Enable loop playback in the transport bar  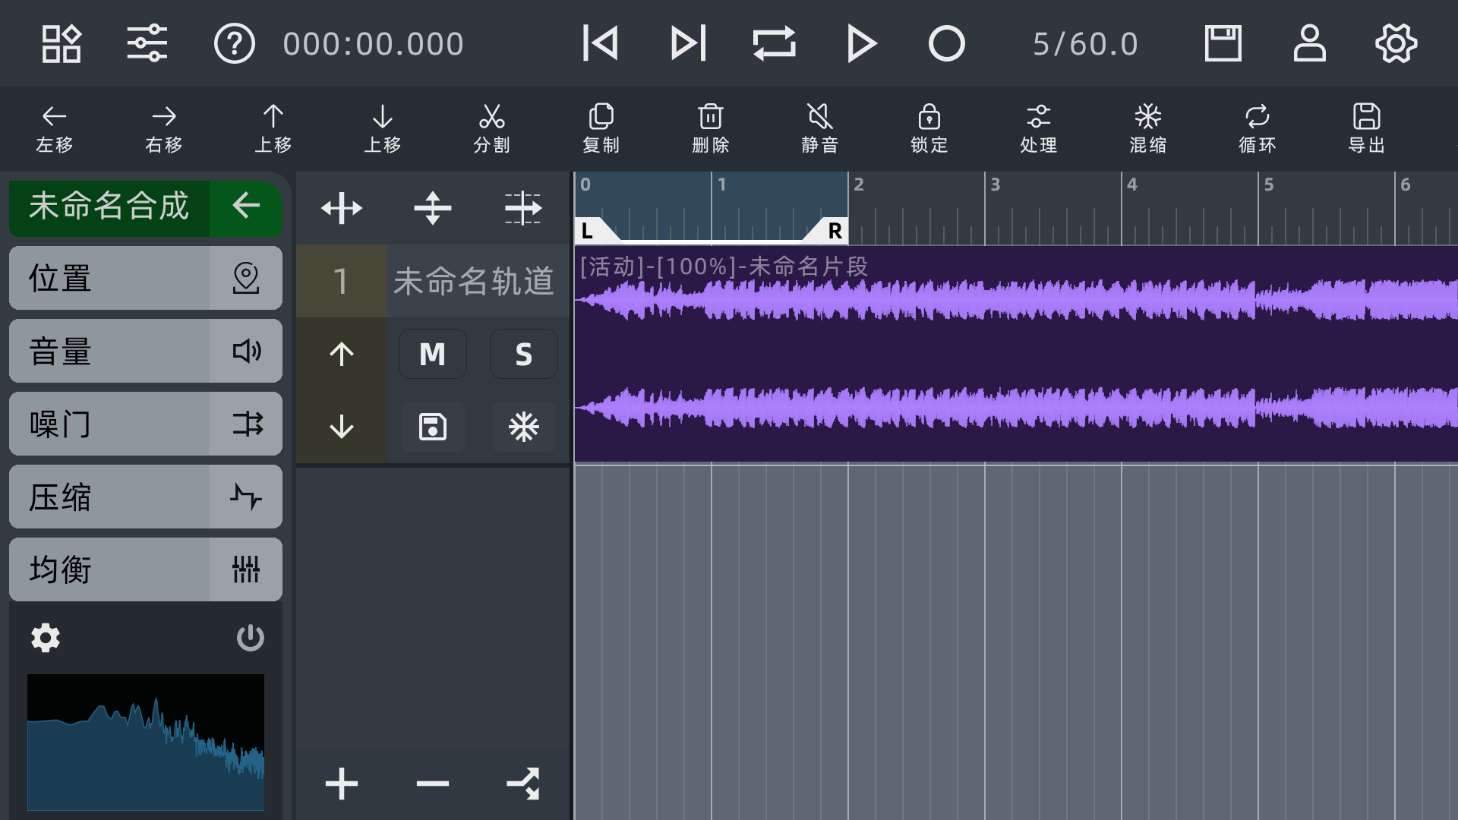[776, 43]
